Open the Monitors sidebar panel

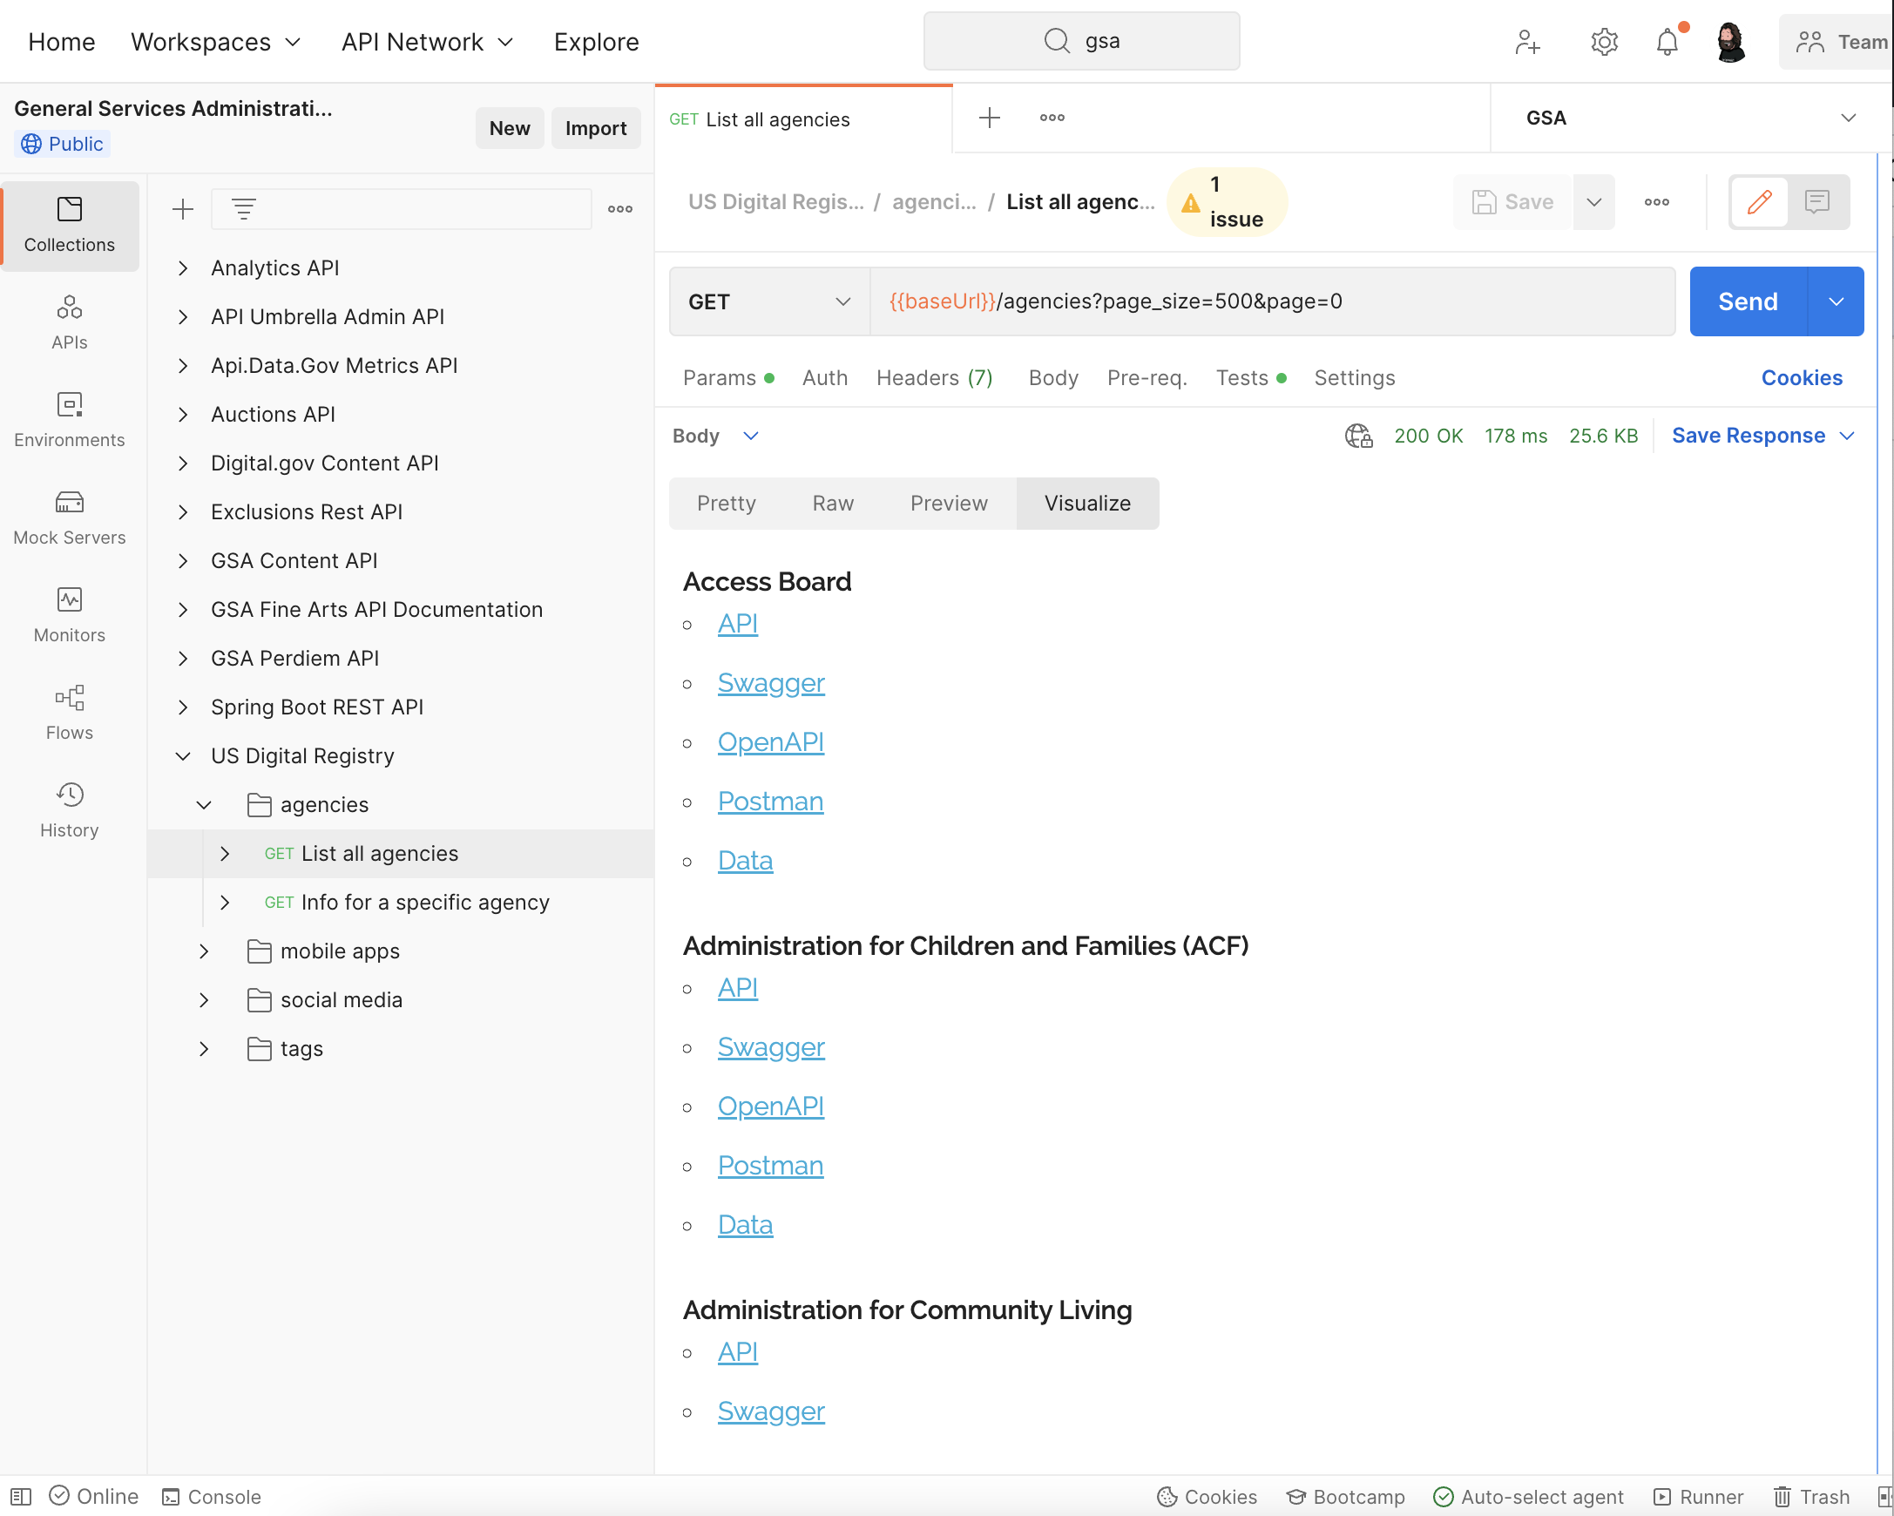pos(70,616)
